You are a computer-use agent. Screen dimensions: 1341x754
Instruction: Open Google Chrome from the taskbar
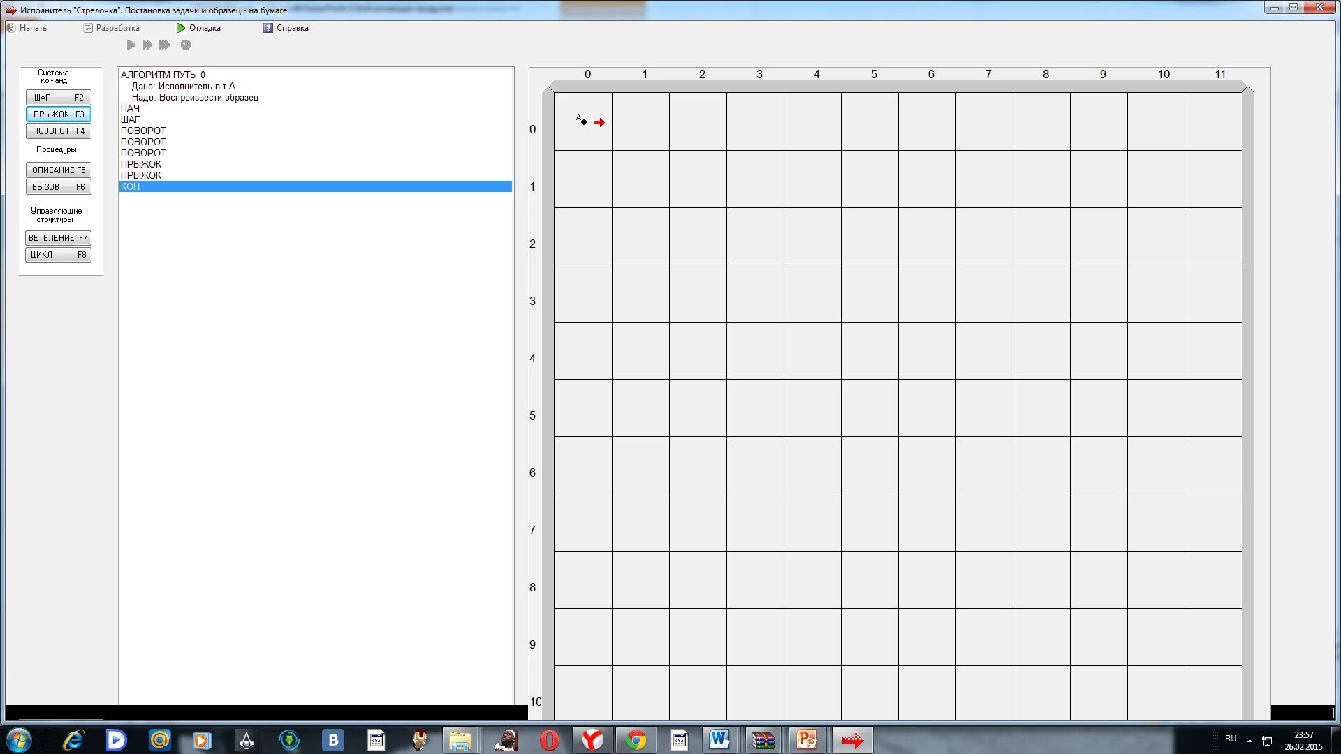tap(636, 740)
